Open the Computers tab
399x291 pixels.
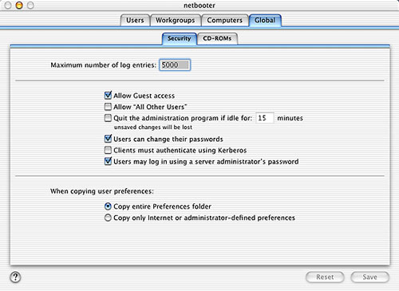(x=224, y=21)
